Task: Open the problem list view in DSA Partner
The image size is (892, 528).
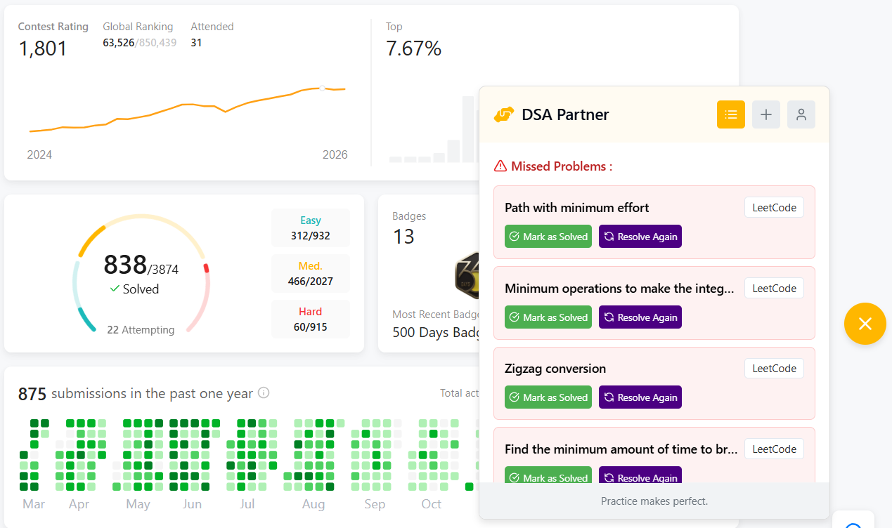Action: coord(731,114)
